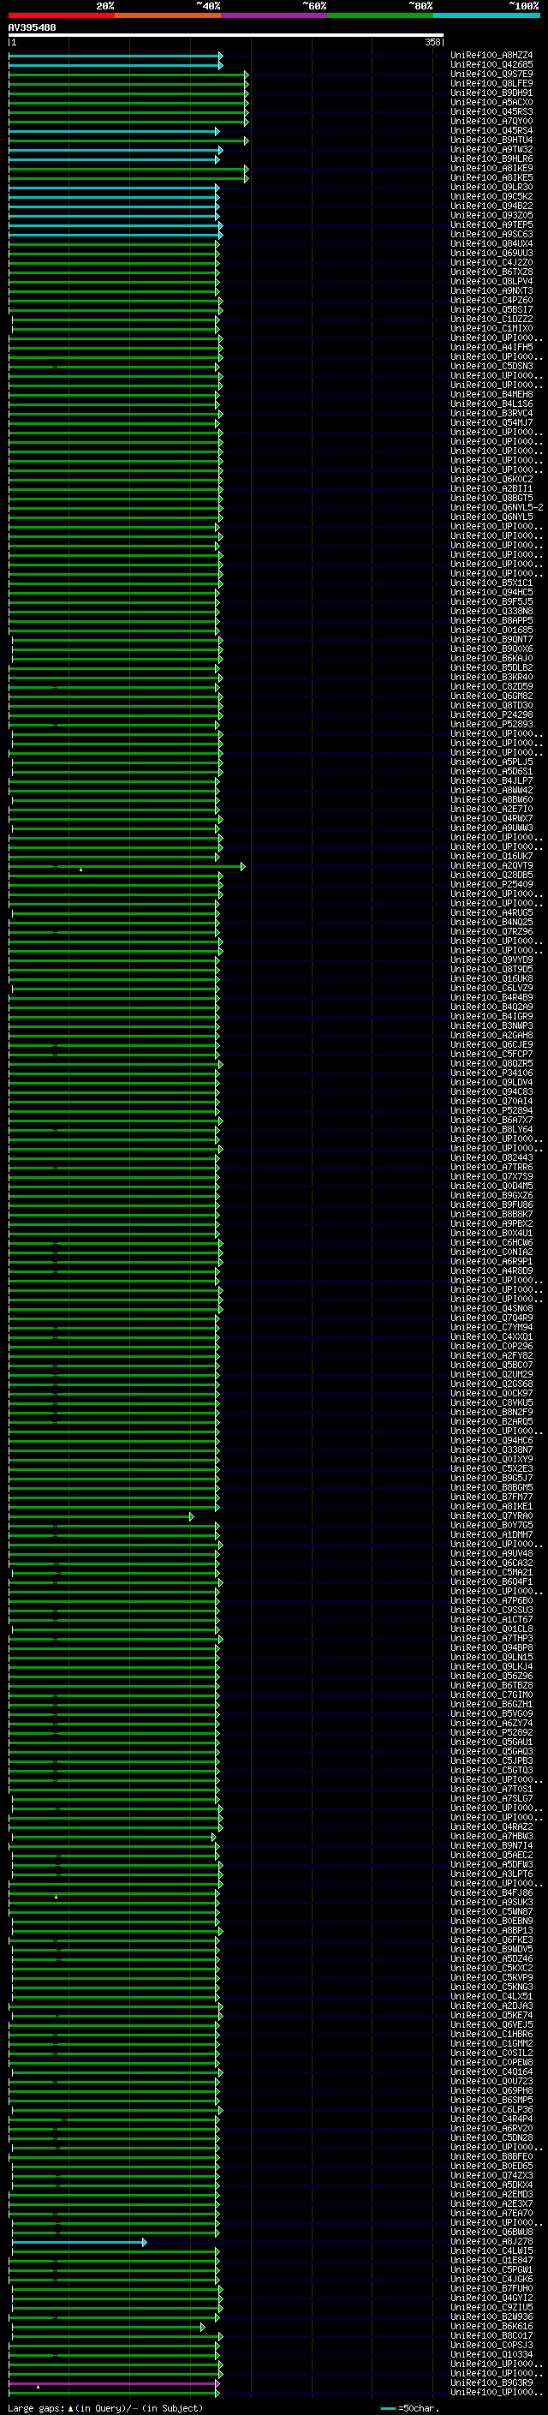This screenshot has height=2415, width=548.
Task: Select hit UniRef100_B9HTU4
Action: (491, 140)
